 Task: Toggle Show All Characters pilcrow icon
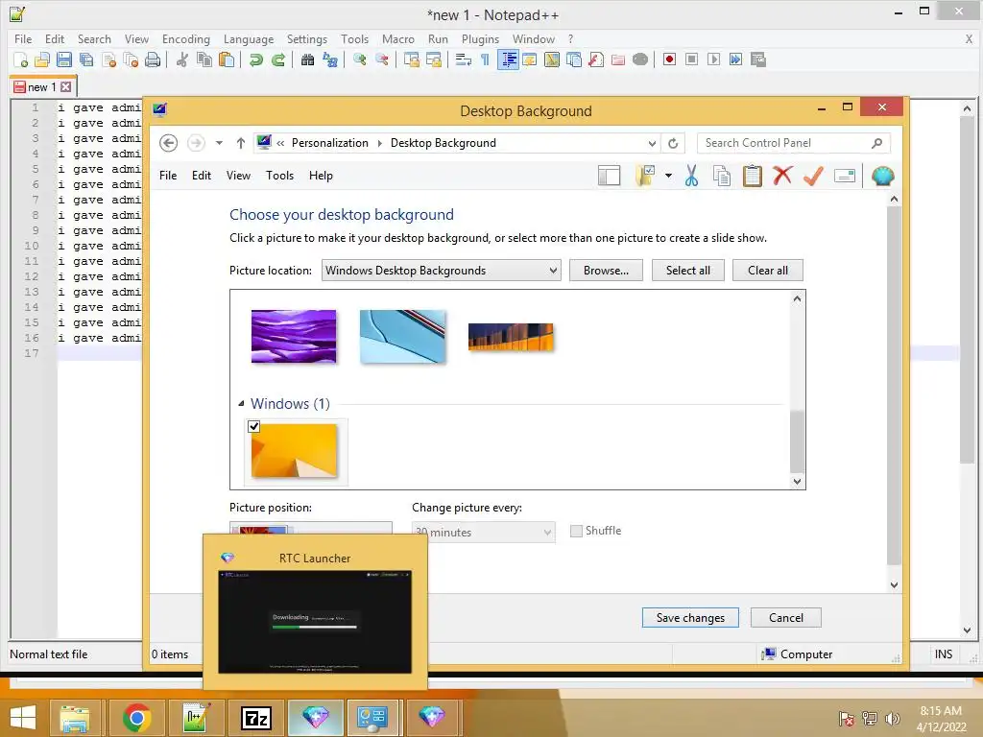[x=485, y=59]
